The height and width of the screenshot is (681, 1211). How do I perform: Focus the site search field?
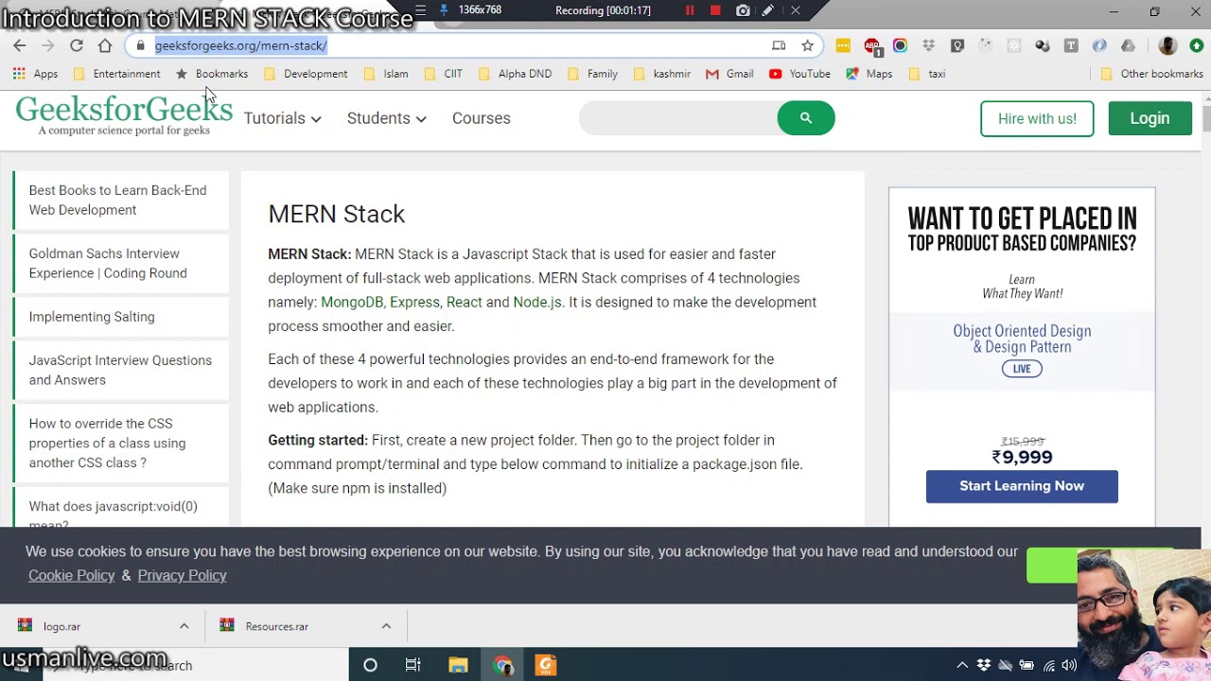pyautogui.click(x=677, y=118)
